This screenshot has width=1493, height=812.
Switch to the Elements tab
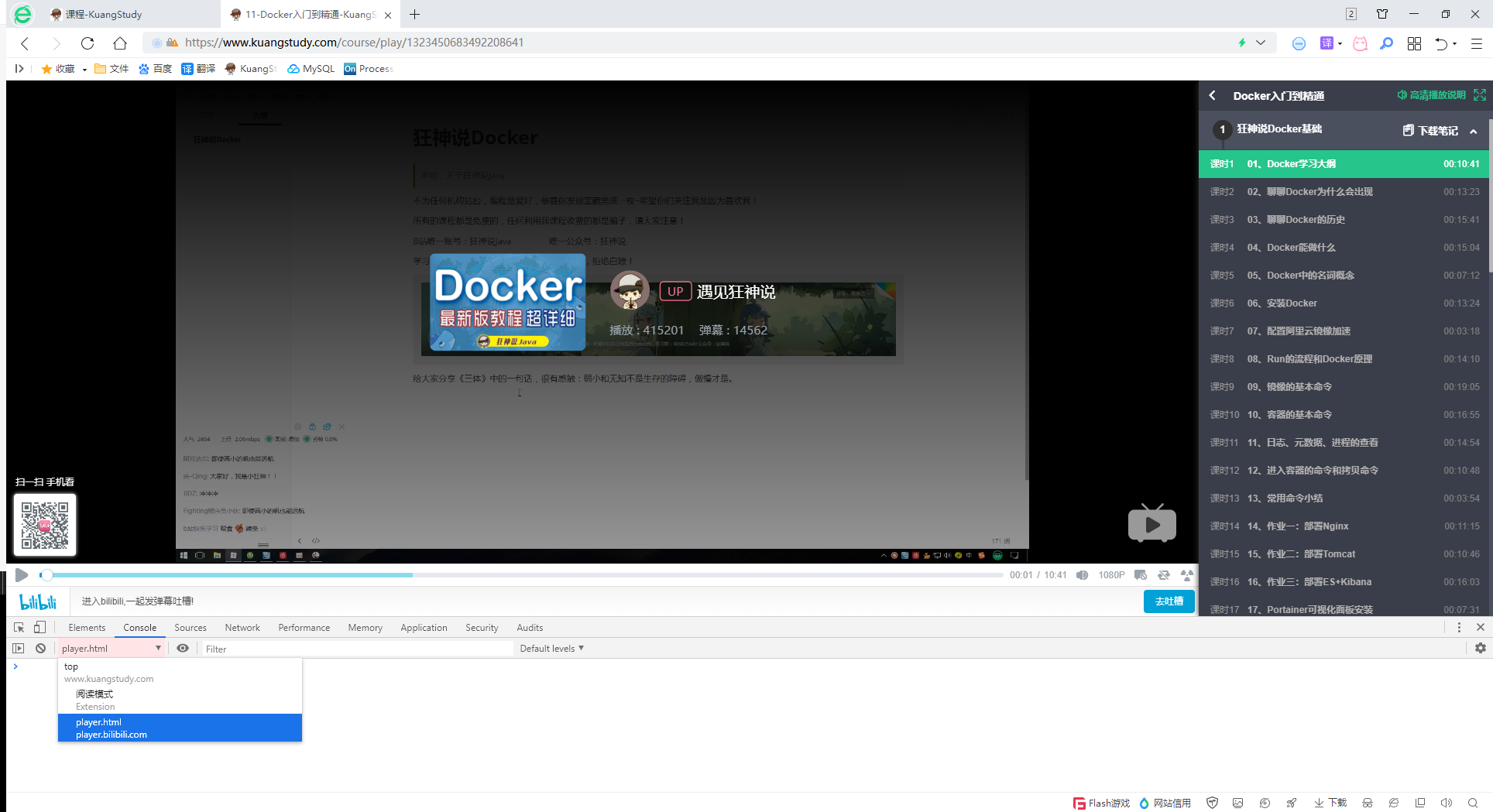(87, 628)
